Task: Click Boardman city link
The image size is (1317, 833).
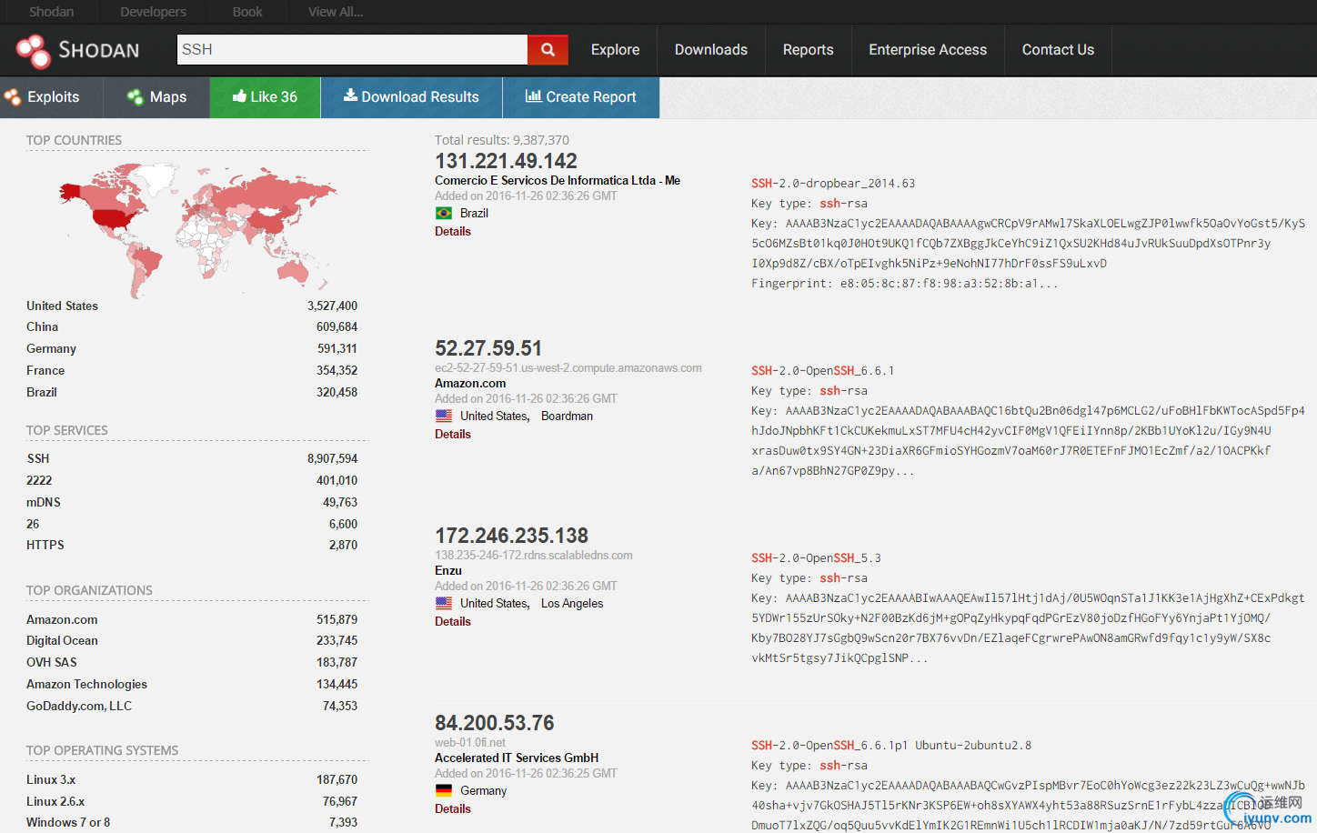Action: coord(567,416)
